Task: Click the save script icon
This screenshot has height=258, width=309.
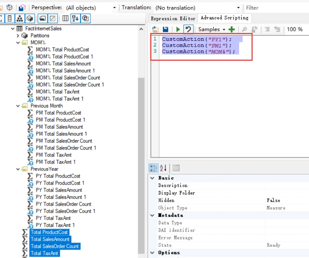Action: (x=165, y=29)
